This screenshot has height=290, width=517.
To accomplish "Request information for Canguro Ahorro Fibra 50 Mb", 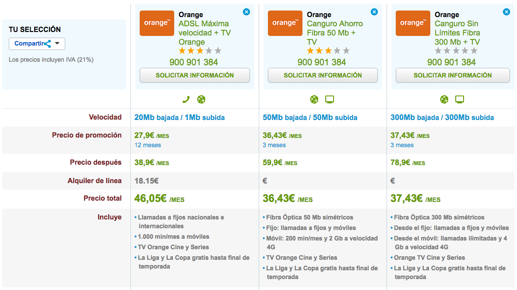I will (x=323, y=75).
